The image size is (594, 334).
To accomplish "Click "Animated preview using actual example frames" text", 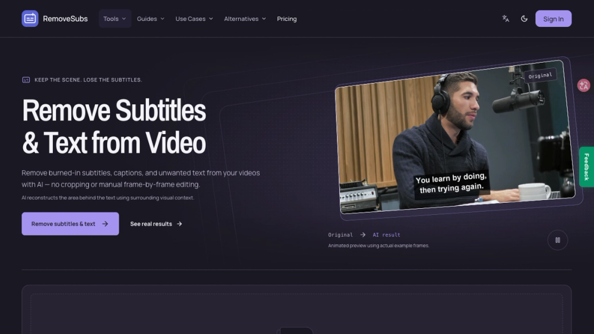I will pyautogui.click(x=378, y=246).
